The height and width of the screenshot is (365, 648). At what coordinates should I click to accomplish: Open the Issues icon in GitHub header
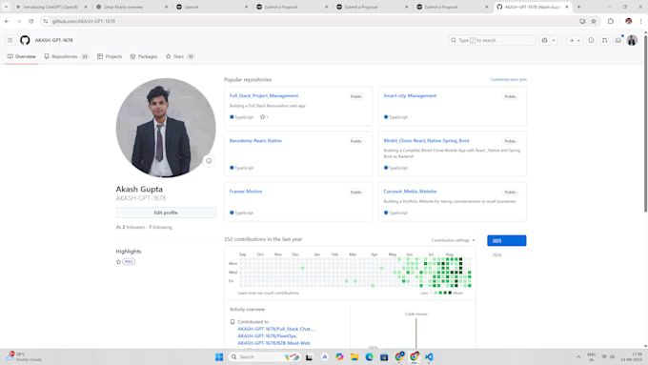point(591,40)
